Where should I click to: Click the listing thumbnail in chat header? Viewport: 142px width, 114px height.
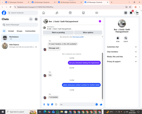tap(46, 21)
